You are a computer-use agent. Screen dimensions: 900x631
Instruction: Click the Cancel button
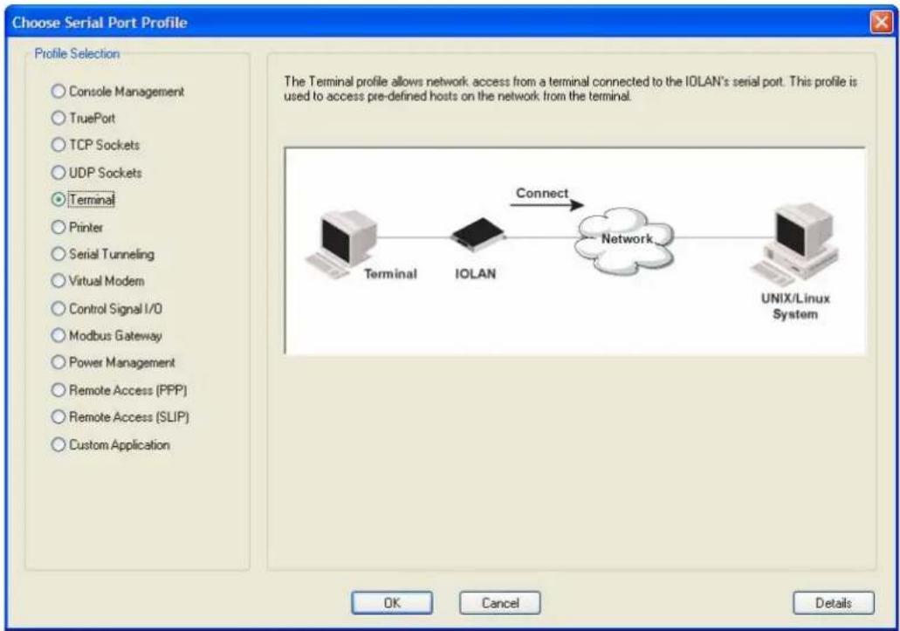(x=500, y=603)
